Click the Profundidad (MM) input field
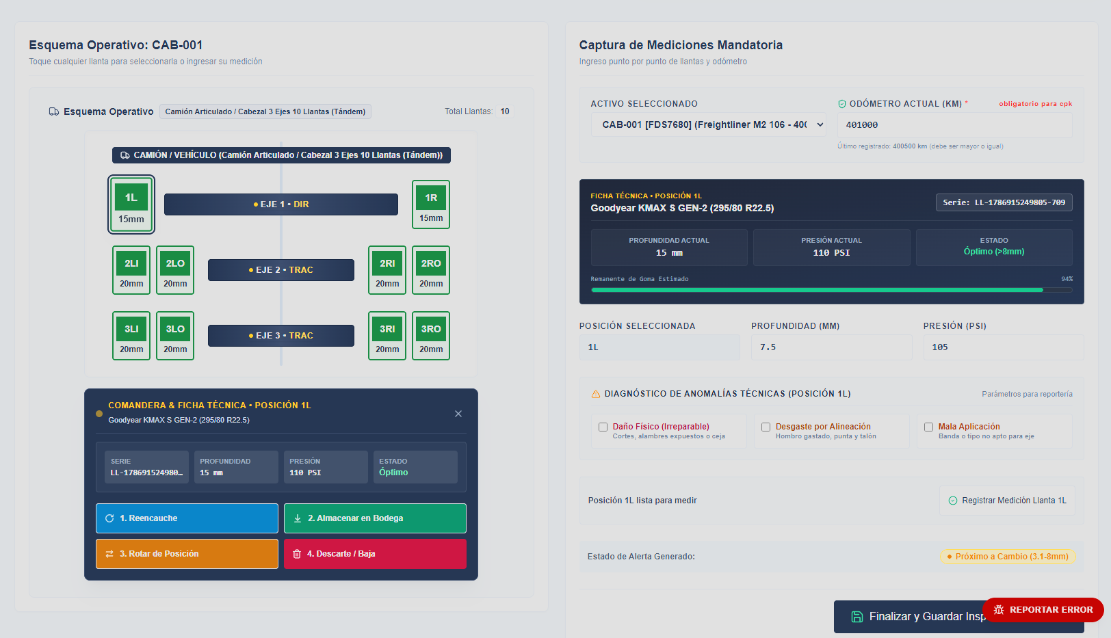Screen dimensions: 1111x638 (832, 347)
